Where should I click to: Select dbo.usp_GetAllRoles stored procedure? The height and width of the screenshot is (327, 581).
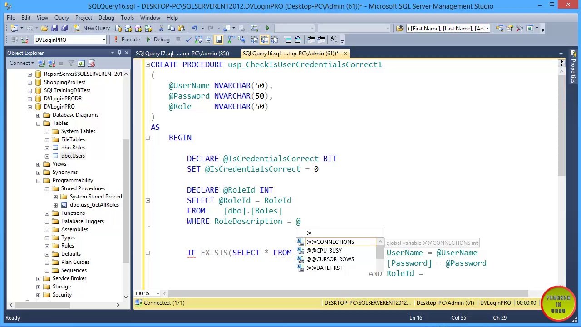pos(94,205)
